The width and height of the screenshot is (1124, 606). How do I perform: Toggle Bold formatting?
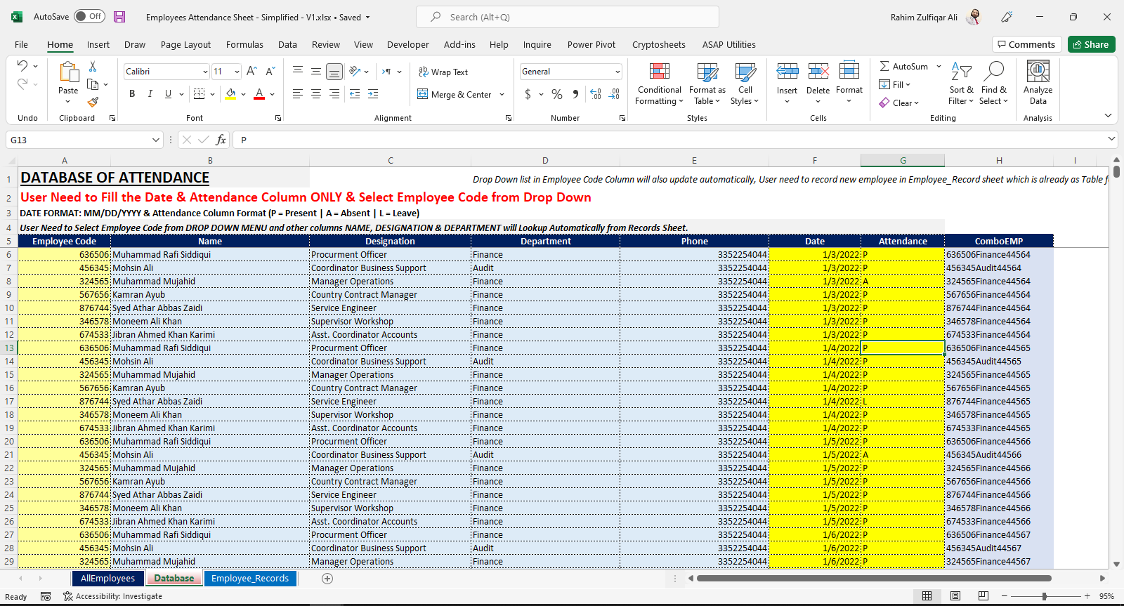132,93
